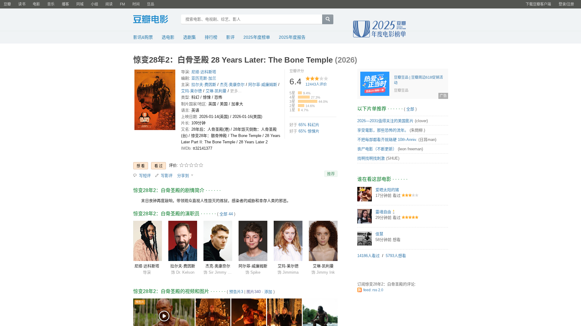Mark the movie as 看过
Image resolution: width=581 pixels, height=326 pixels.
coord(158,166)
